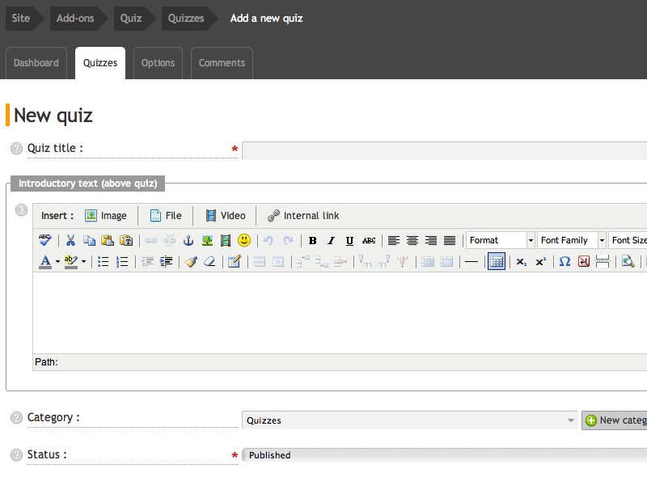647x477 pixels.
Task: Open the highlight color dropdown arrow
Action: pos(84,262)
